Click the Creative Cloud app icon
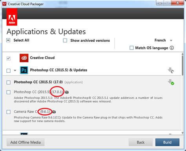Screen dimensions: 186x151 (24, 58)
